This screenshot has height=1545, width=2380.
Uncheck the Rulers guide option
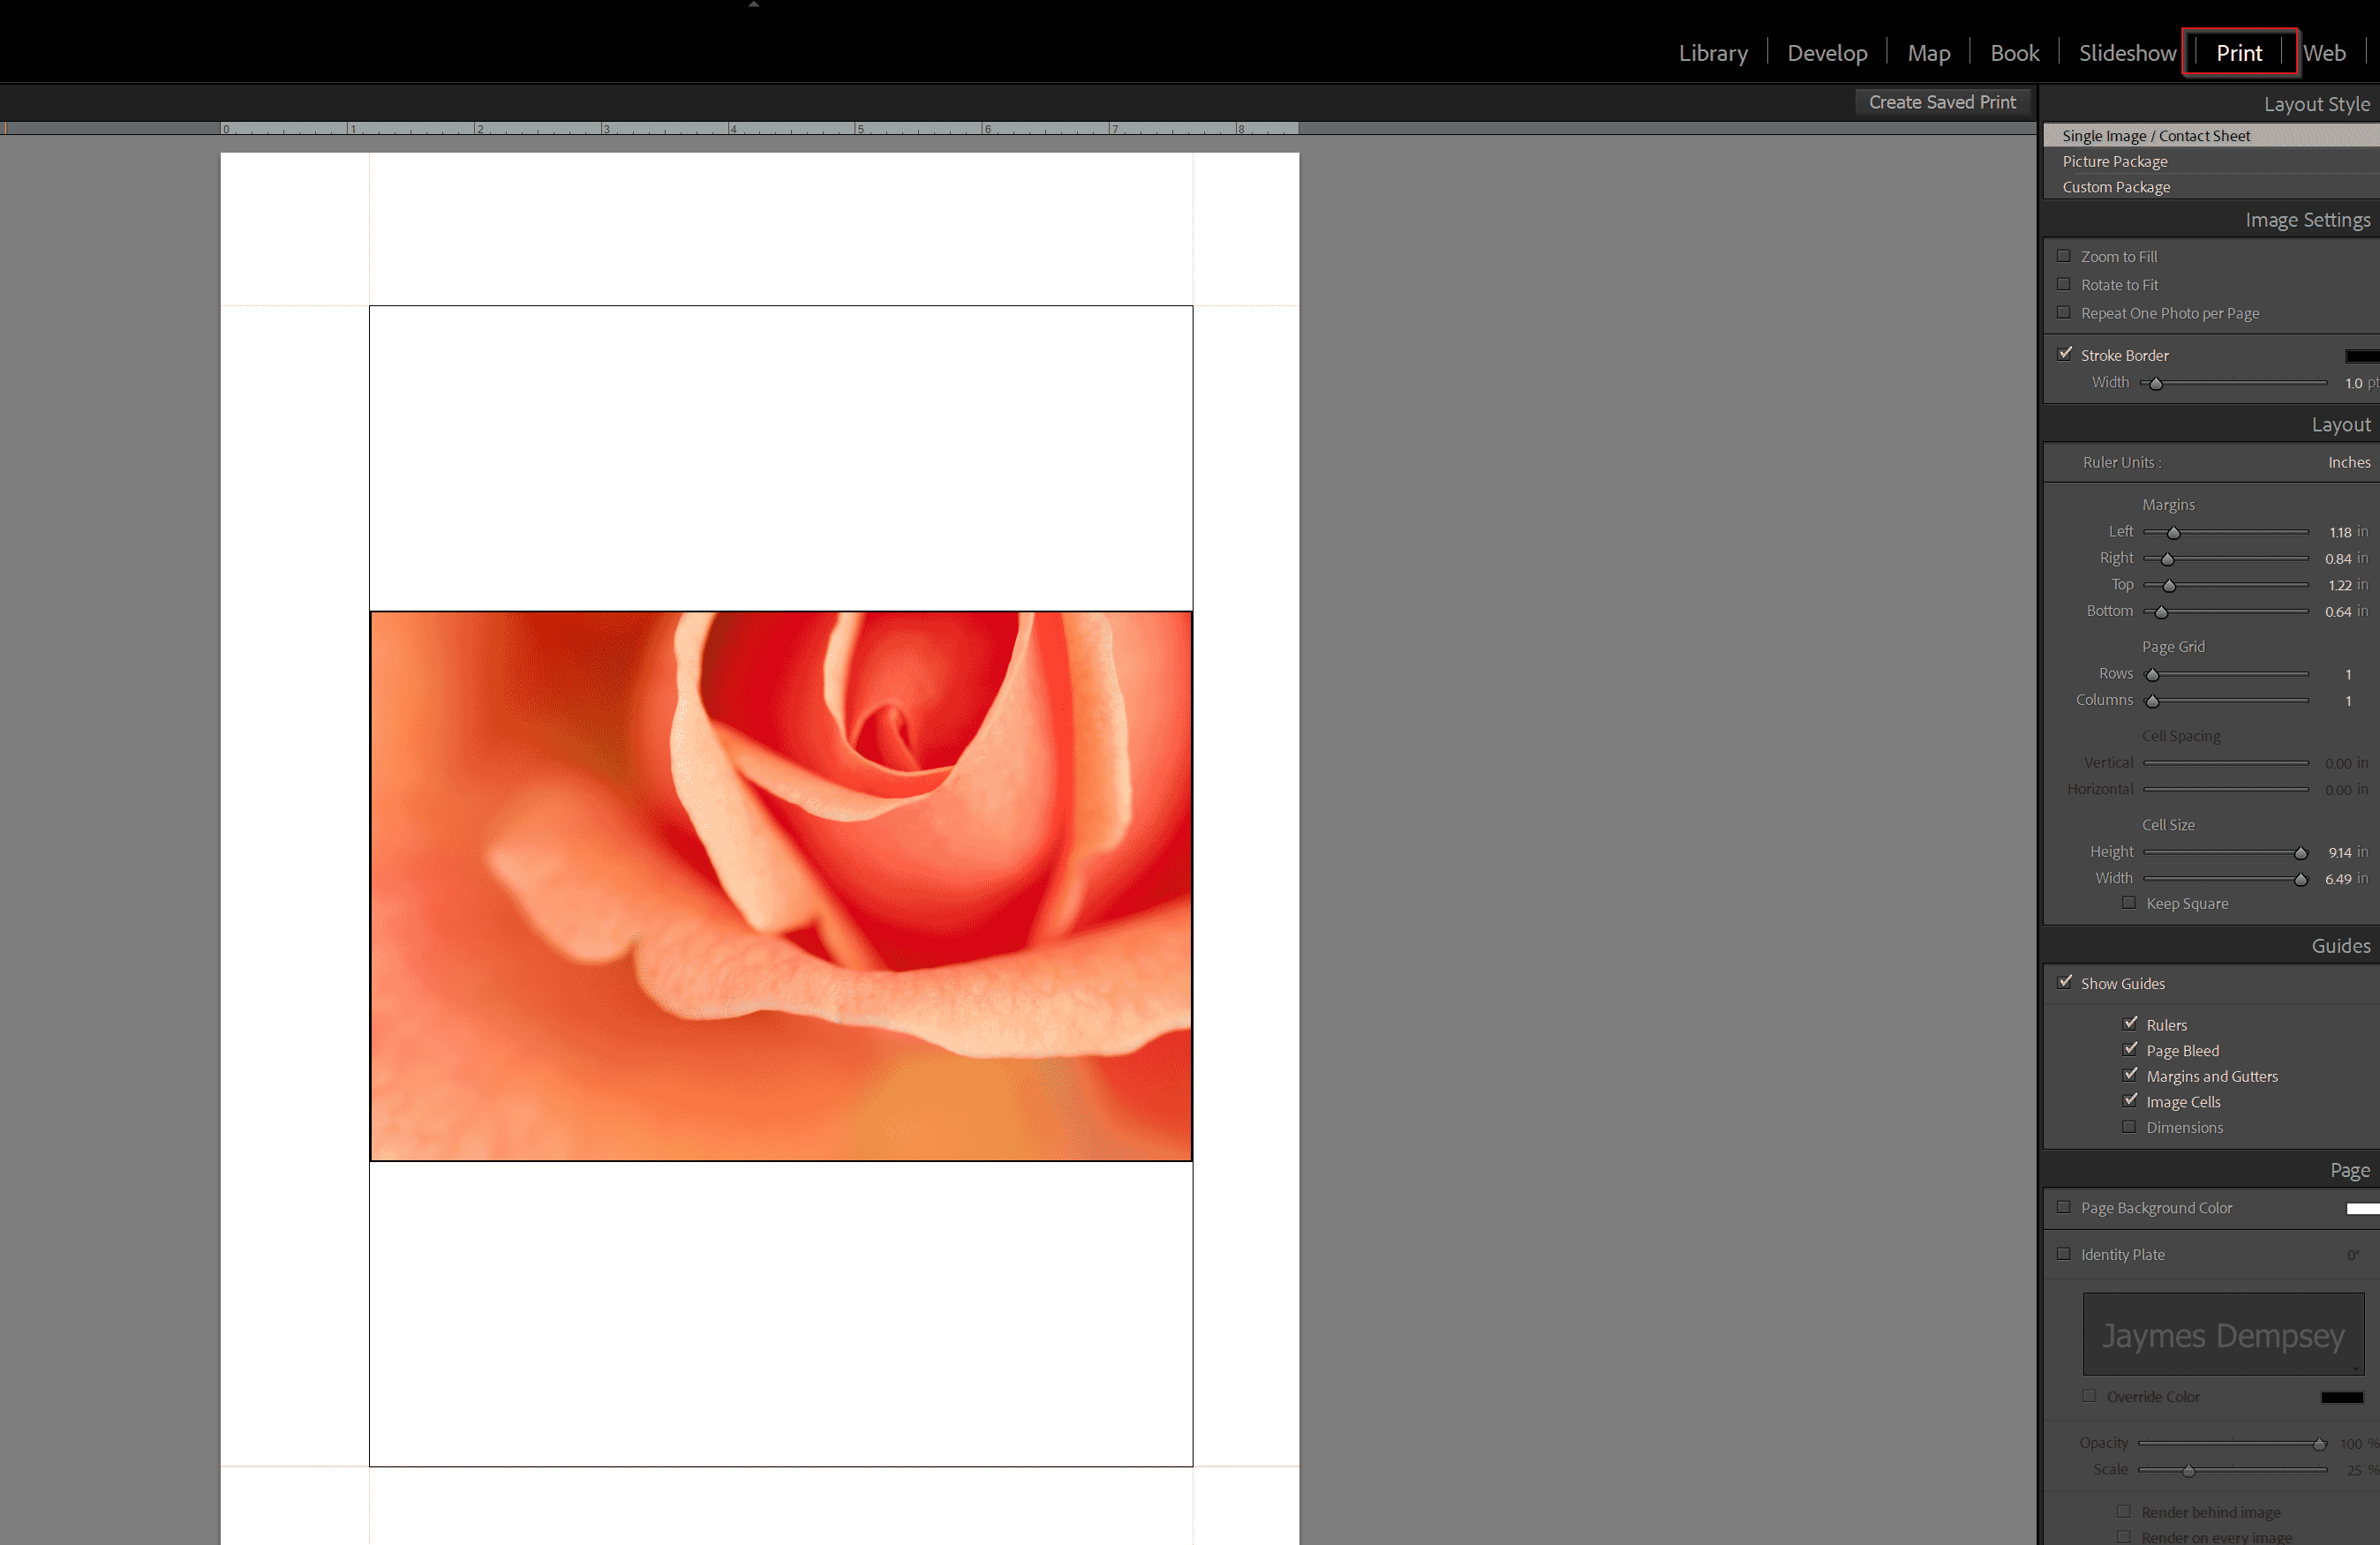tap(2129, 1024)
